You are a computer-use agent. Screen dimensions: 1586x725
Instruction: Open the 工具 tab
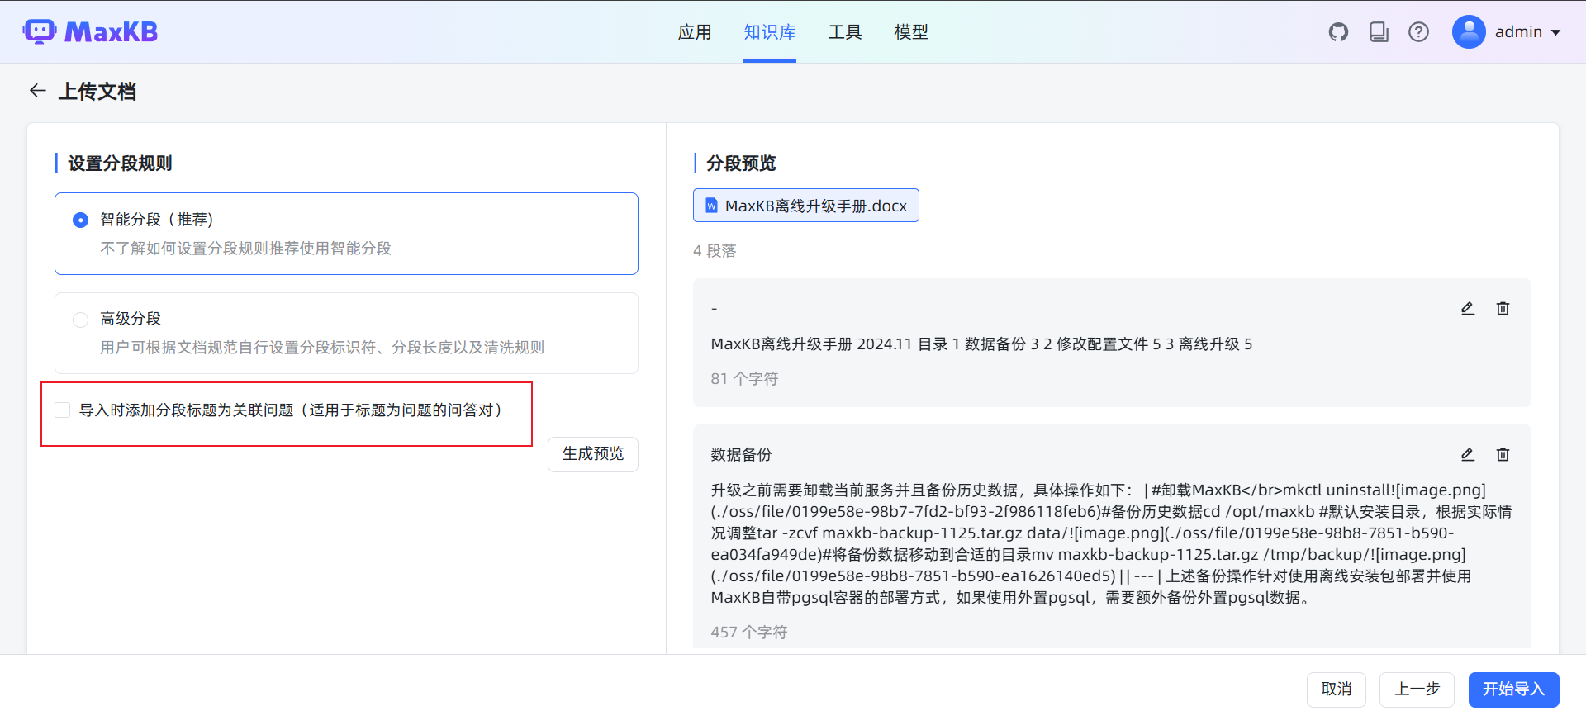pyautogui.click(x=844, y=32)
